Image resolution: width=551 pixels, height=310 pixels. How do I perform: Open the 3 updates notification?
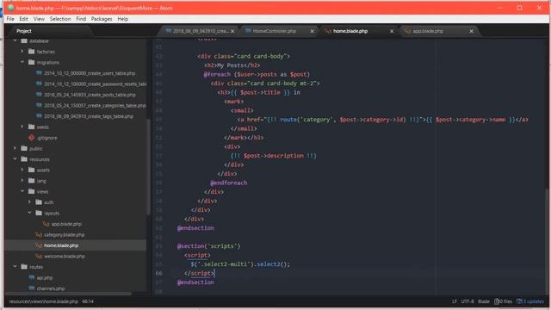pyautogui.click(x=530, y=301)
